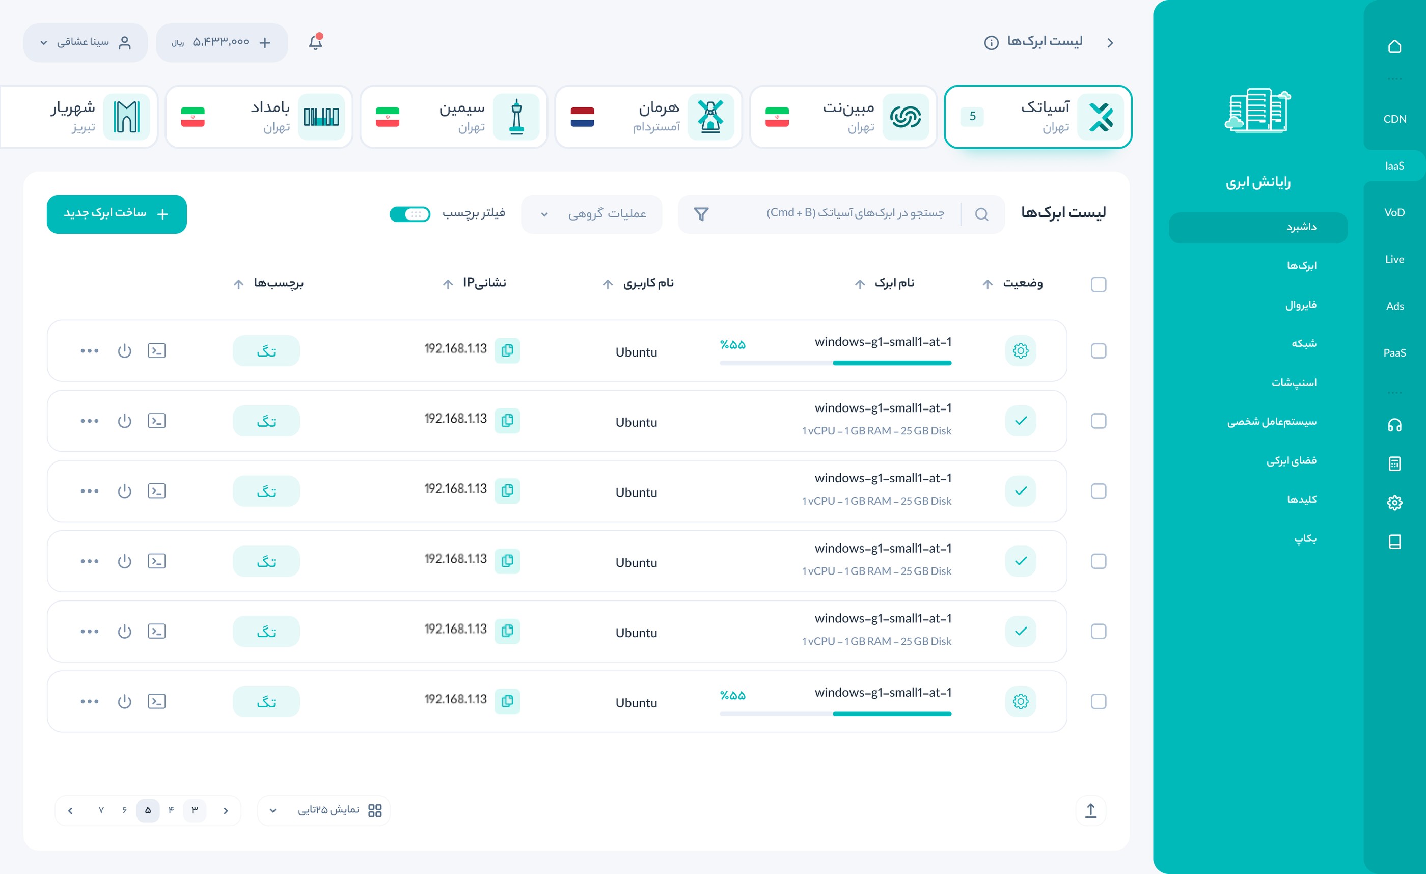
Task: Open console for the first row server
Action: pyautogui.click(x=157, y=351)
